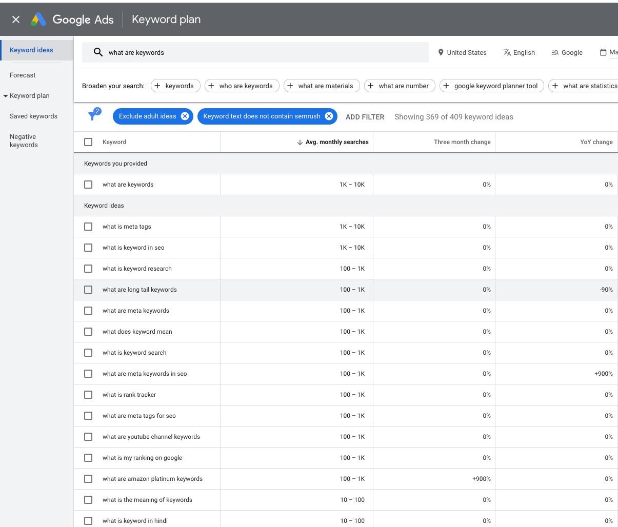Collapse the Keyword plan sidebar section
Screen dimensions: 618x527
pos(6,96)
